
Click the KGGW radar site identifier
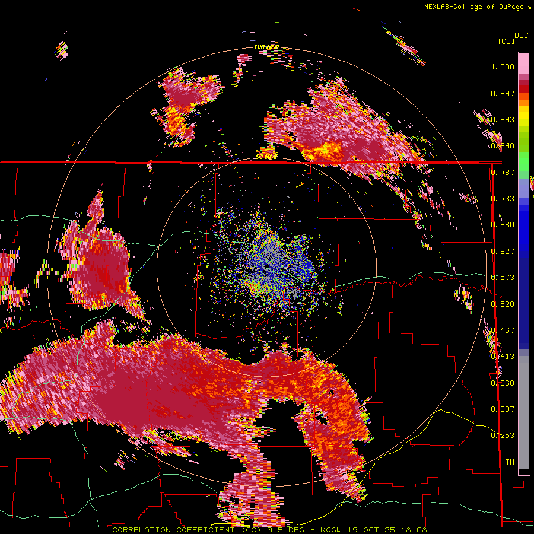[x=331, y=530]
